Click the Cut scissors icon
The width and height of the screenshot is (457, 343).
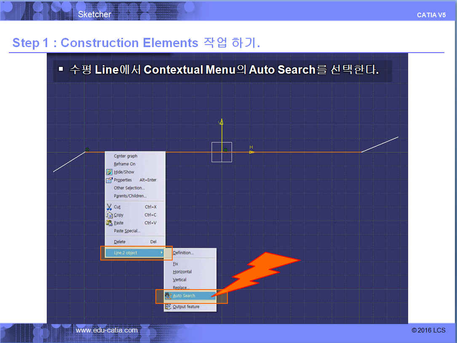pos(109,207)
